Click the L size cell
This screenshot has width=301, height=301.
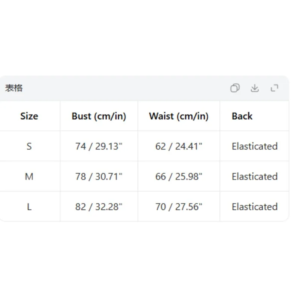pyautogui.click(x=29, y=207)
